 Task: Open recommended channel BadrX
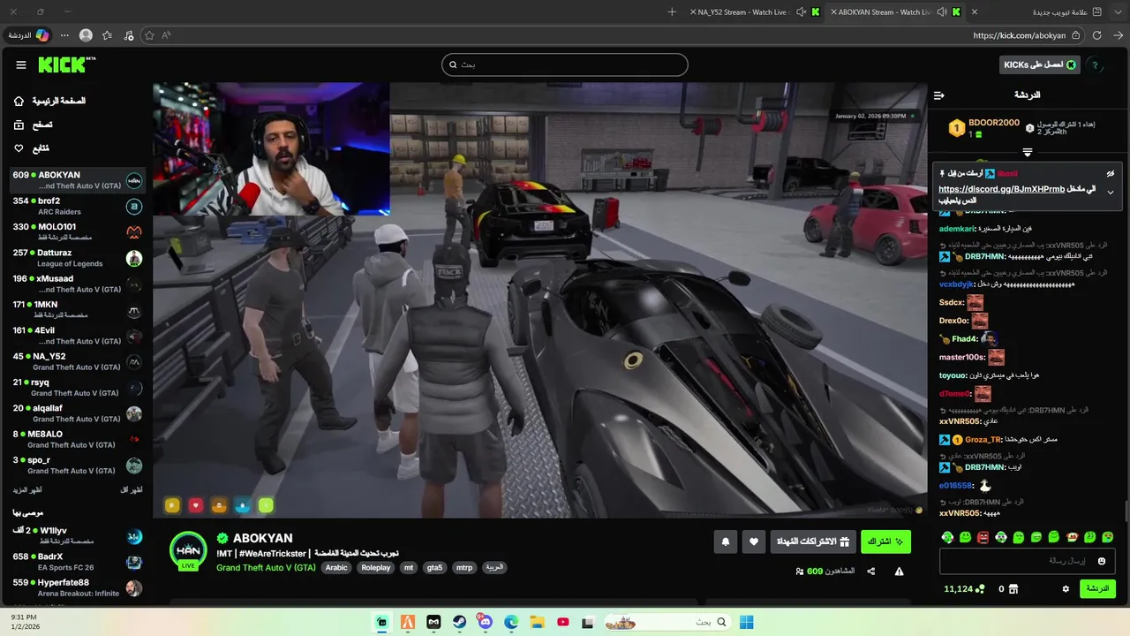[x=77, y=562]
